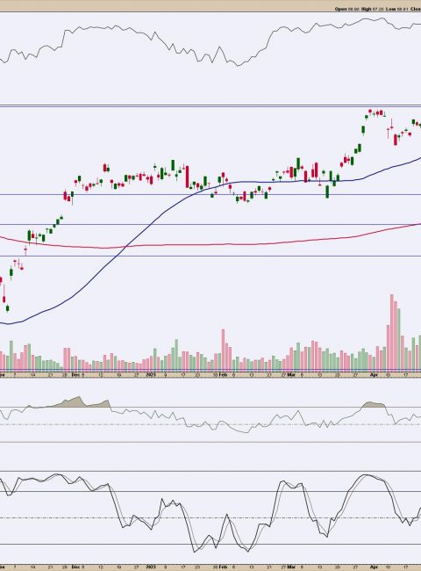
Task: Select "Mar" on the volume panel date axis
Action: (x=291, y=374)
